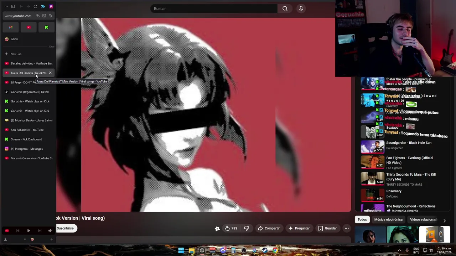The width and height of the screenshot is (456, 256).
Task: Switch to Son Robados YouTube tab
Action: pyautogui.click(x=28, y=130)
